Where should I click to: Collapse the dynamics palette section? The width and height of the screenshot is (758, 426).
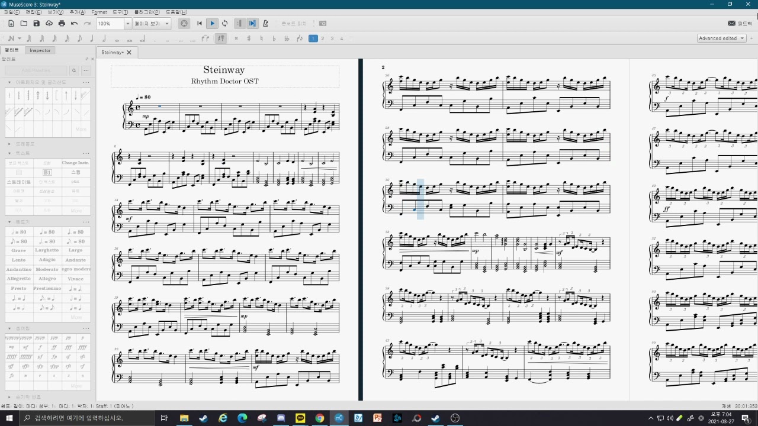(9, 328)
